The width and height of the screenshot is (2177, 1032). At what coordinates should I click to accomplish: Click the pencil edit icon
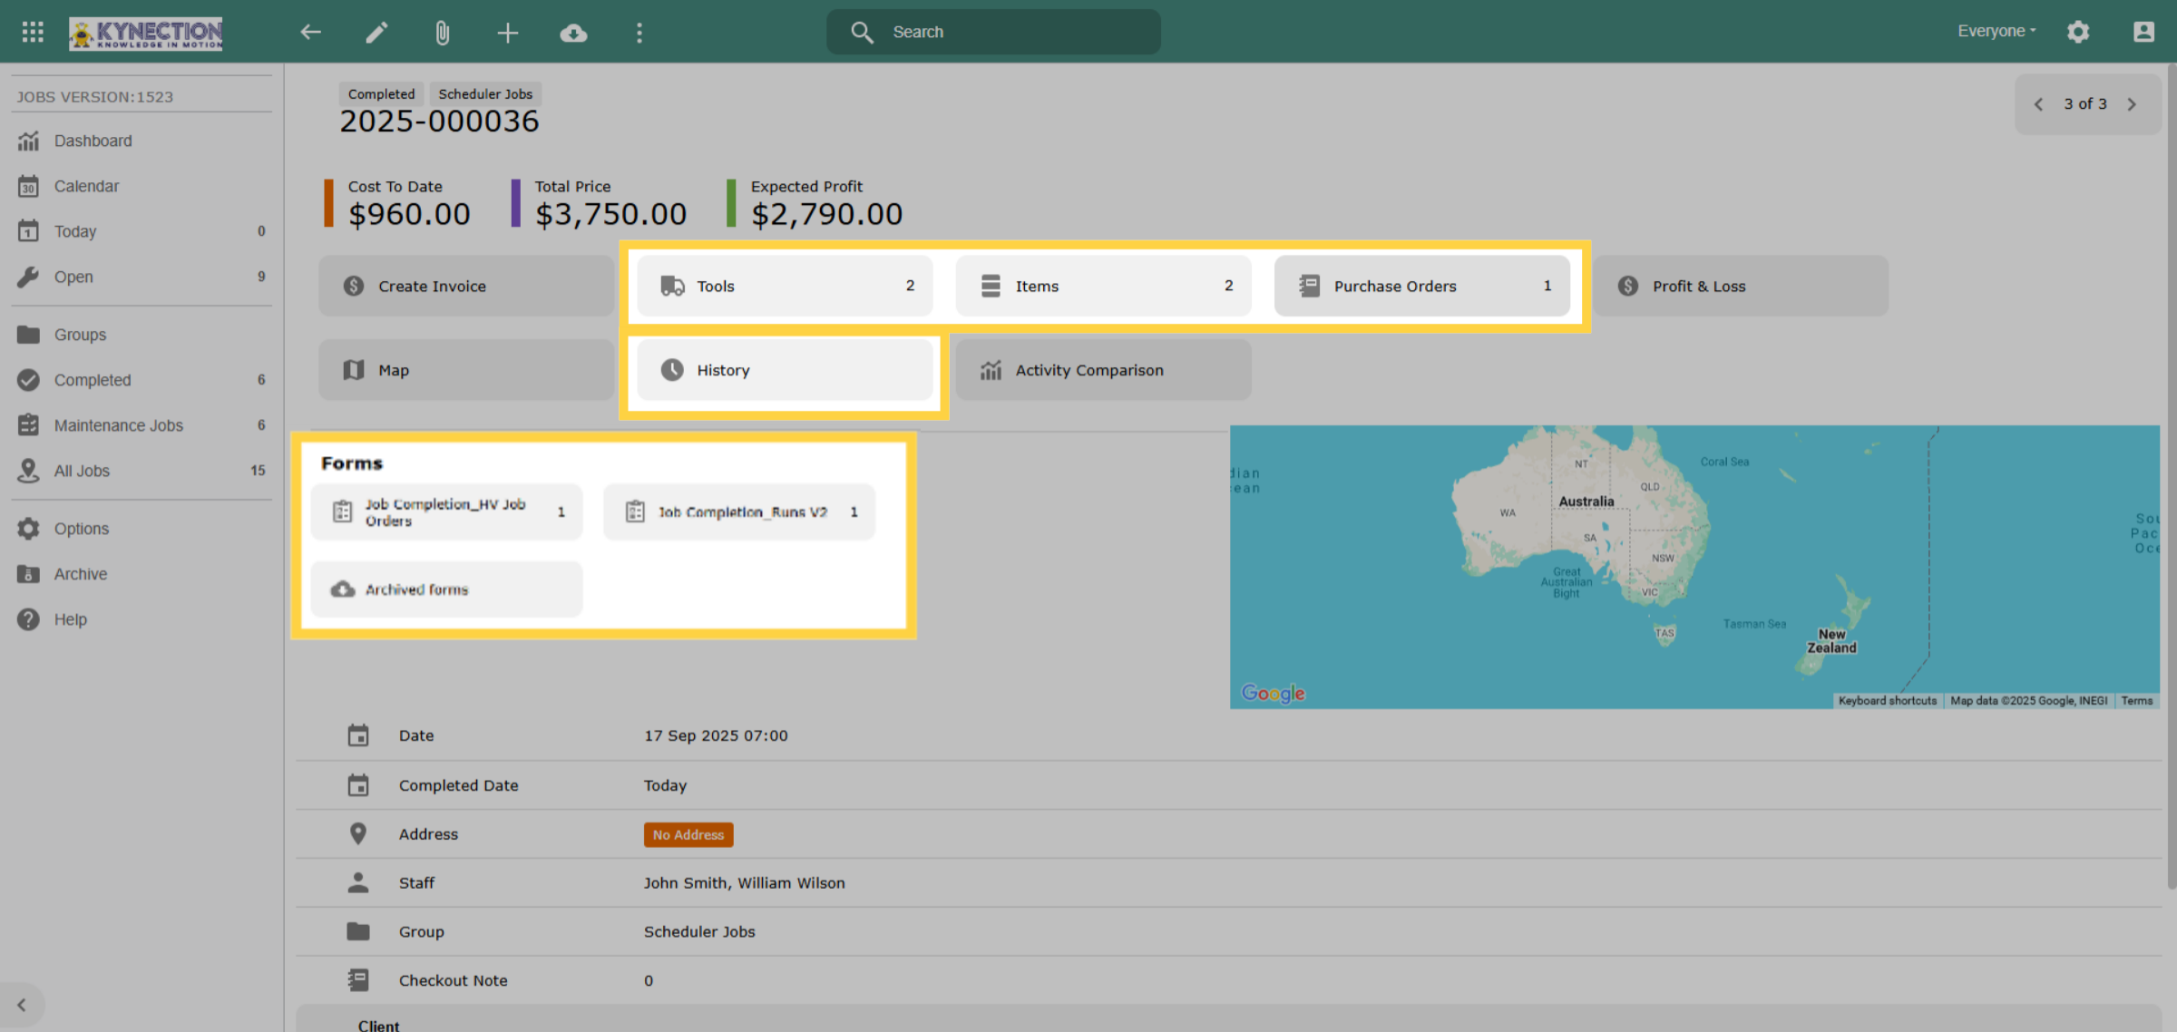pos(376,33)
